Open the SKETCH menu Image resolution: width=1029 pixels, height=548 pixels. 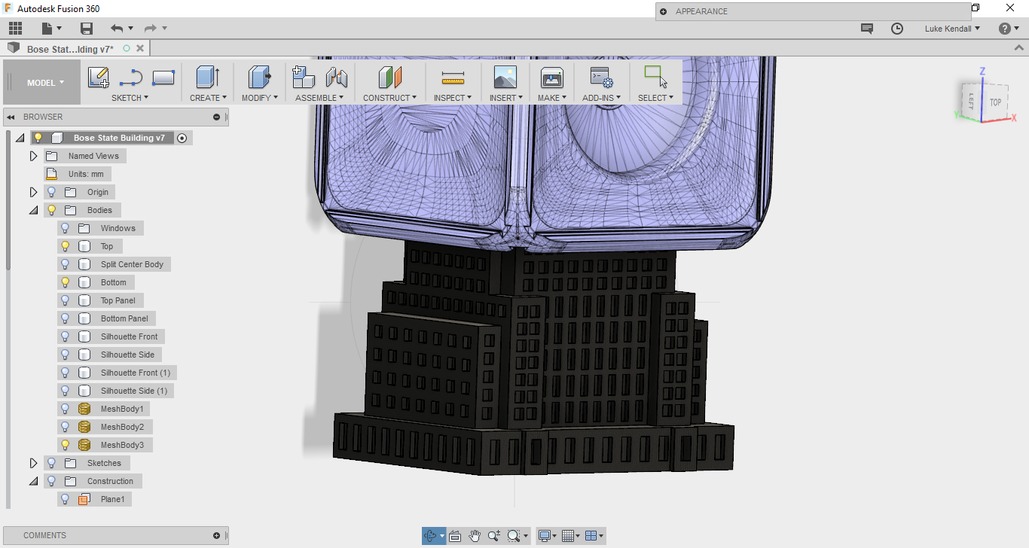point(130,98)
